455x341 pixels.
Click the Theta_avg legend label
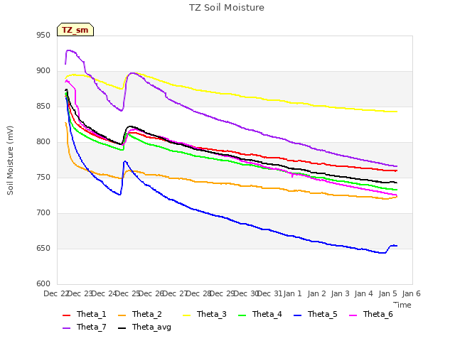pos(151,327)
